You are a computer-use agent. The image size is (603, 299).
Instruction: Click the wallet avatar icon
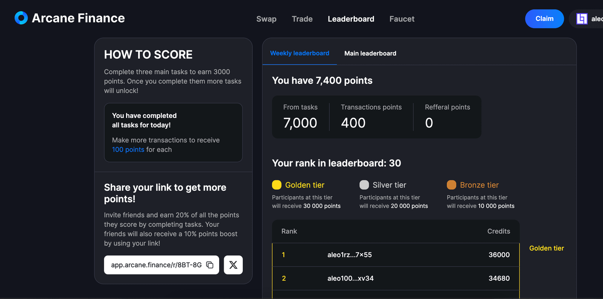(582, 19)
